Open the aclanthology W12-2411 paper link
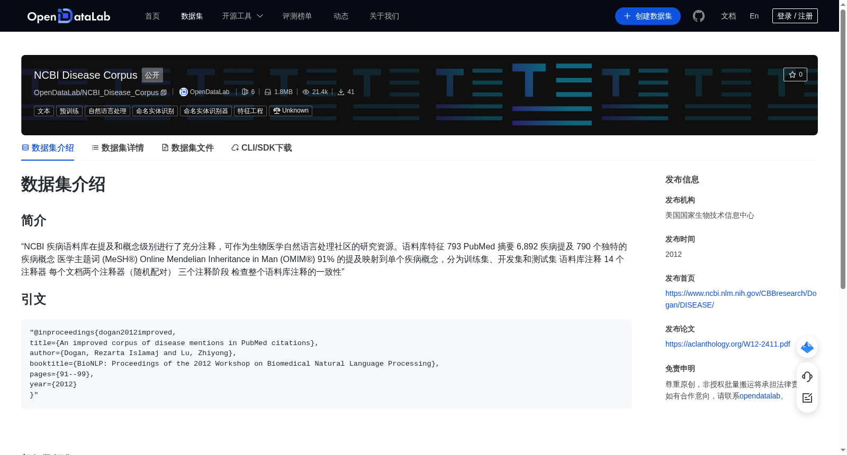 click(728, 344)
